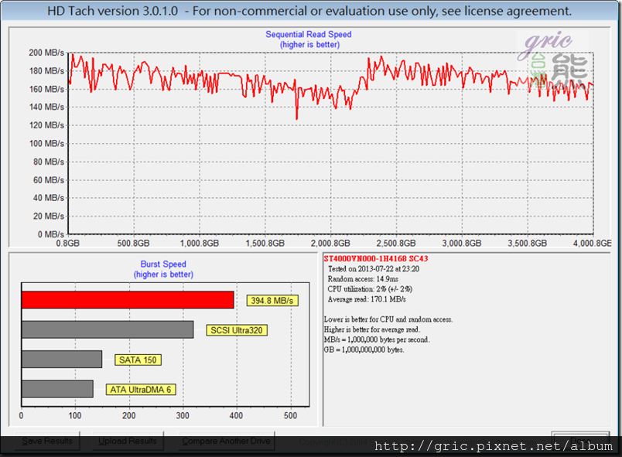Viewport: 622px width, 457px height.
Task: Click the "CPU utilization: 2%" line
Action: pos(370,289)
